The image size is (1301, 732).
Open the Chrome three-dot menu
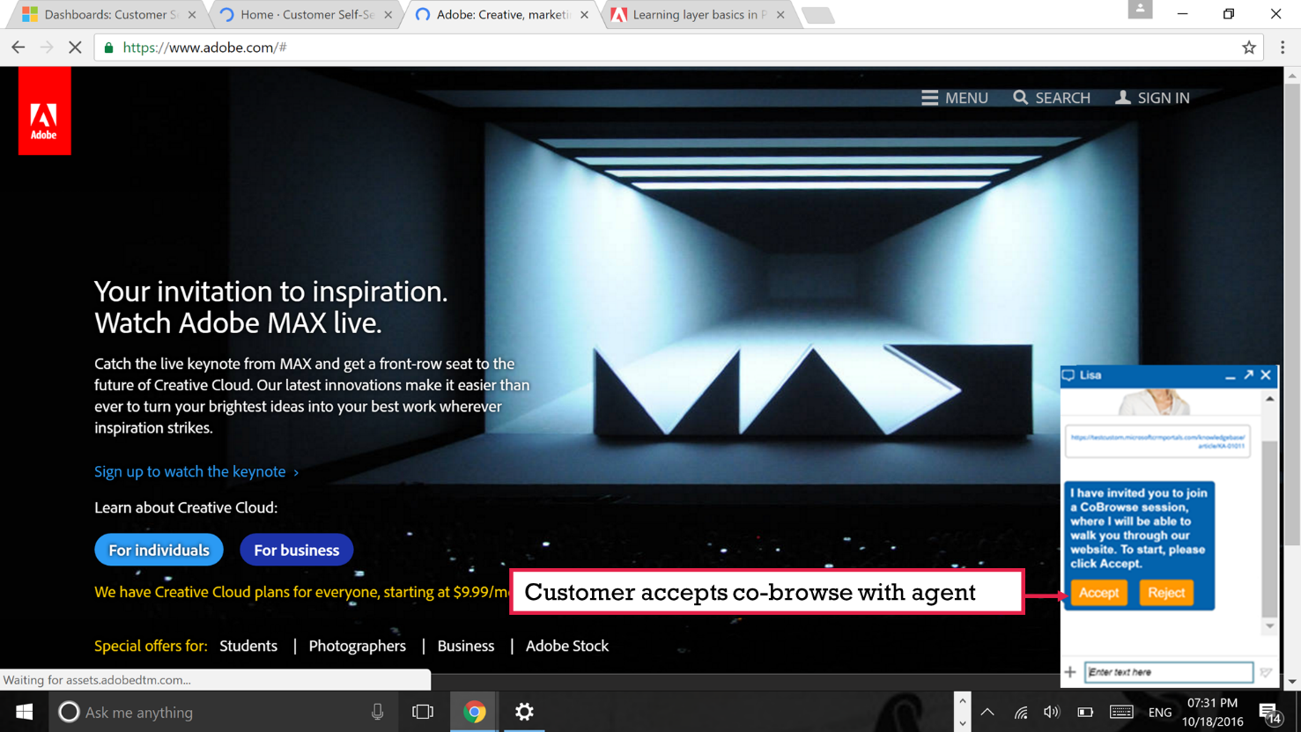click(x=1282, y=48)
